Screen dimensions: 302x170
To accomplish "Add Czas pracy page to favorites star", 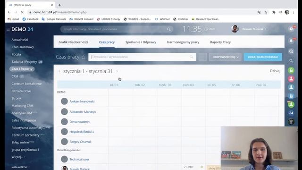I will coord(83,57).
